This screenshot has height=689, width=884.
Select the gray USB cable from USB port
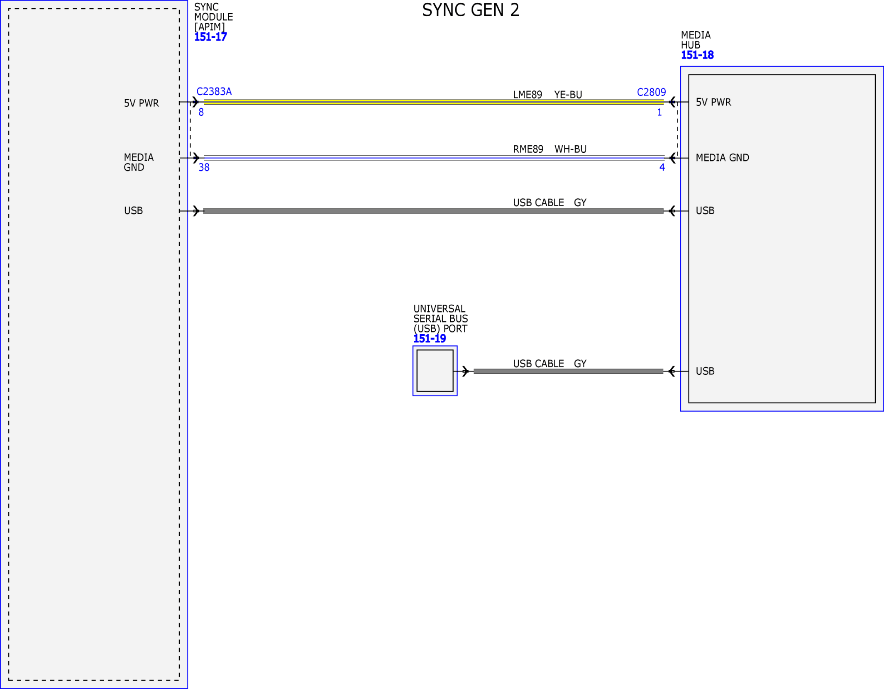click(568, 371)
